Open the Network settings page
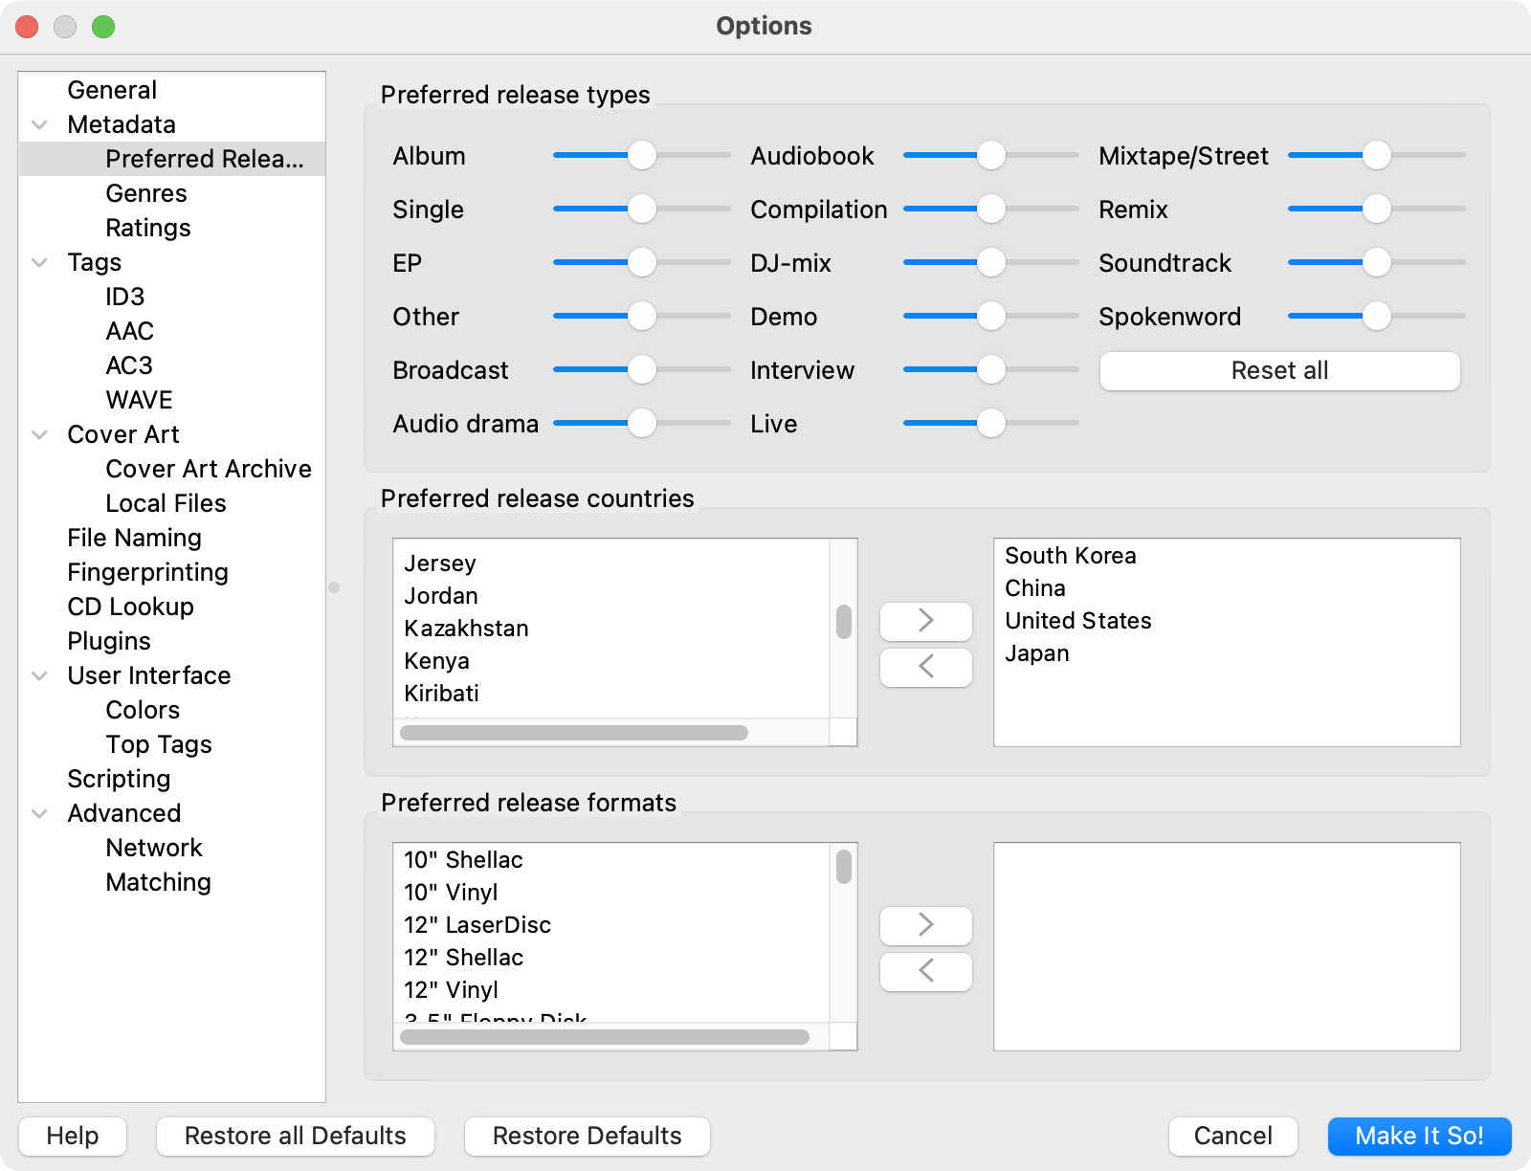This screenshot has width=1531, height=1171. pyautogui.click(x=155, y=848)
